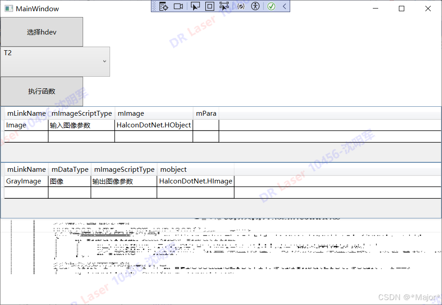Open the T2 combo box dropdown
The height and width of the screenshot is (305, 442).
coord(105,61)
